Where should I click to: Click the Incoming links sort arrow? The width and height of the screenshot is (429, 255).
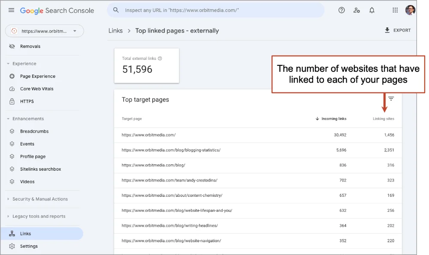point(317,119)
